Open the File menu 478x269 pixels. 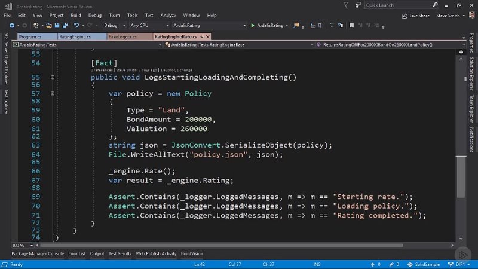pyautogui.click(x=7, y=16)
